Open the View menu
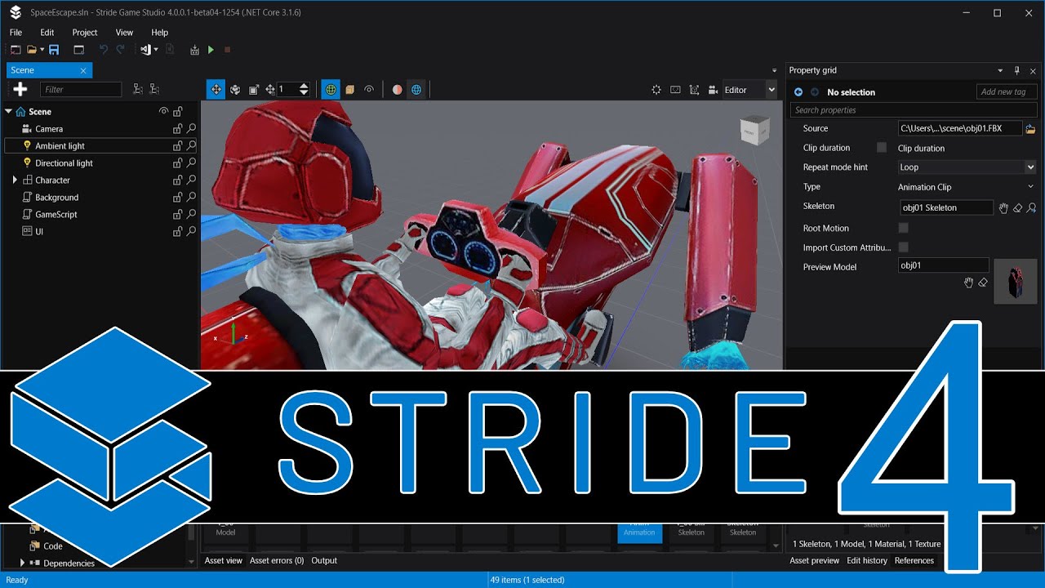 click(124, 33)
